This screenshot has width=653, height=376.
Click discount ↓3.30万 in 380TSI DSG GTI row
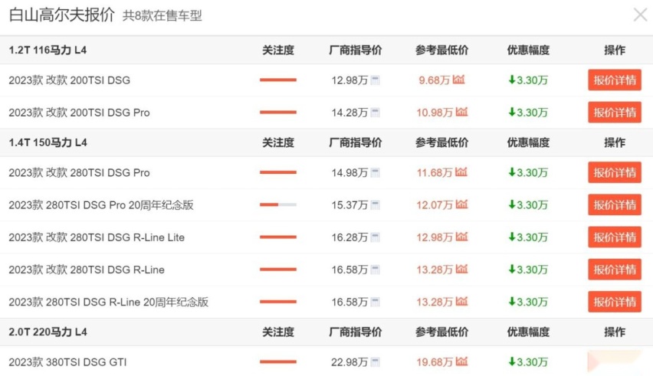click(x=528, y=362)
